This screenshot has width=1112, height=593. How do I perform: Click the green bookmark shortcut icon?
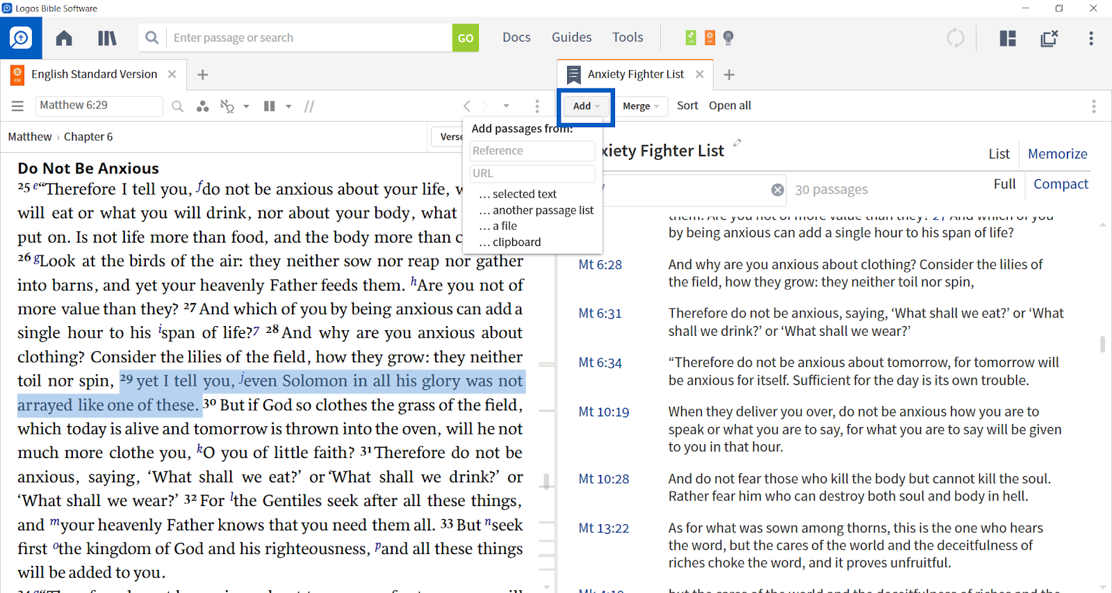[691, 38]
